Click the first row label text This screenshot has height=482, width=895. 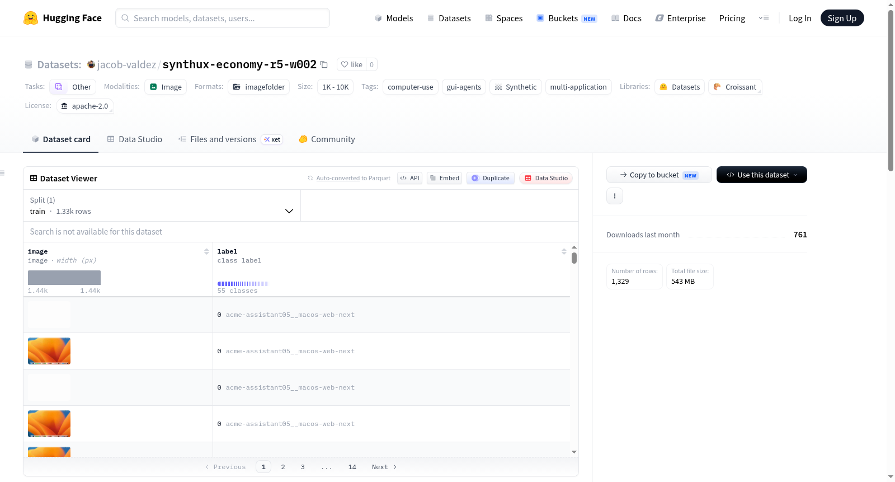point(290,315)
